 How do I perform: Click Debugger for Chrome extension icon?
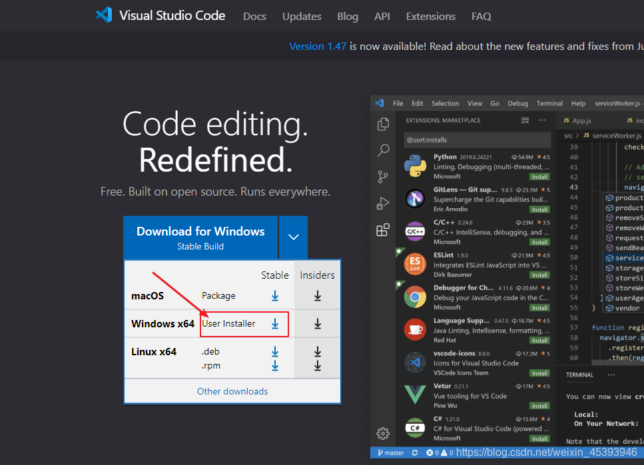point(415,297)
